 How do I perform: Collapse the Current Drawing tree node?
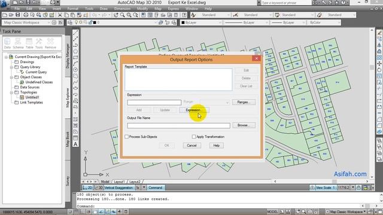pyautogui.click(x=6, y=57)
